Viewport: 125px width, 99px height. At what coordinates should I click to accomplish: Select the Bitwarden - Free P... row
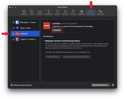pyautogui.click(x=25, y=22)
